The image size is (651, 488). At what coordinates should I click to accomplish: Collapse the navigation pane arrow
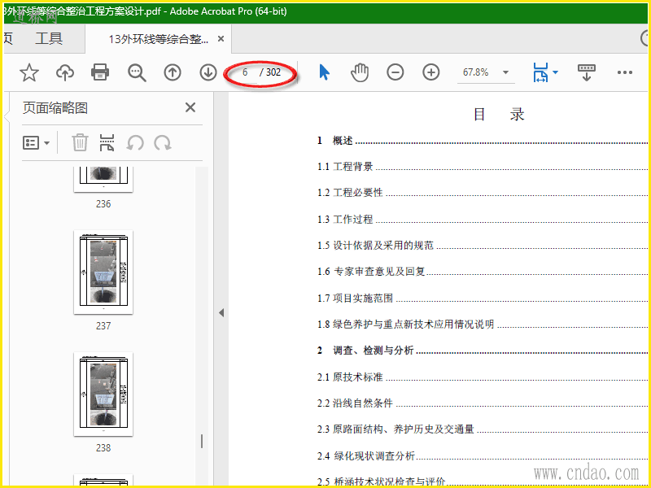[x=221, y=312]
